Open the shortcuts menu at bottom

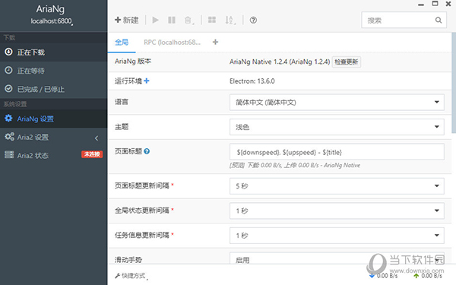[131, 276]
